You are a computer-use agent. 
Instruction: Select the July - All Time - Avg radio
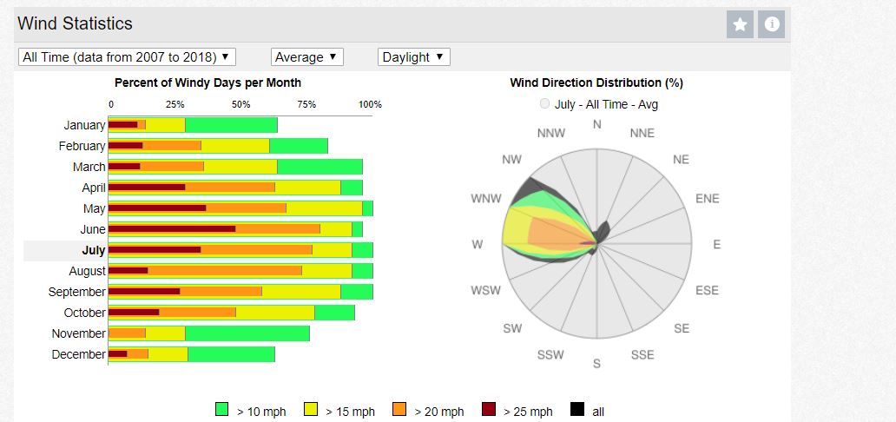point(544,103)
